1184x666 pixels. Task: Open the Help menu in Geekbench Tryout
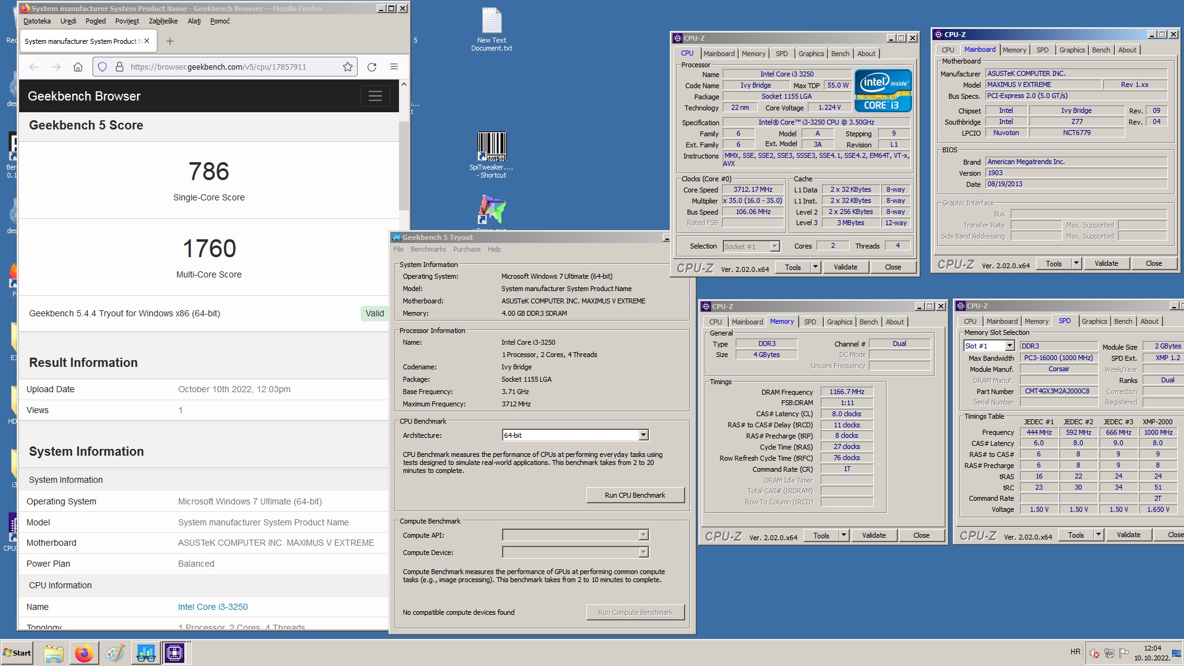pyautogui.click(x=494, y=249)
